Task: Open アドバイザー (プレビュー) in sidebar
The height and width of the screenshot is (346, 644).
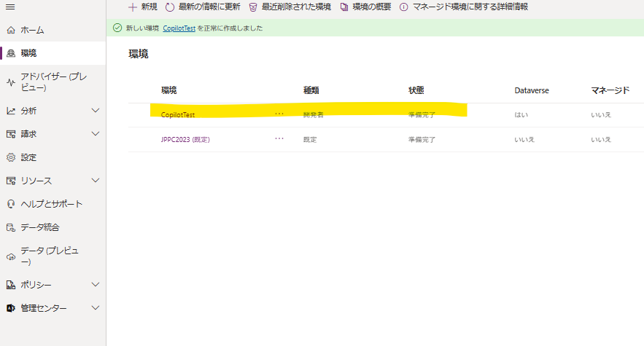Action: [x=54, y=82]
